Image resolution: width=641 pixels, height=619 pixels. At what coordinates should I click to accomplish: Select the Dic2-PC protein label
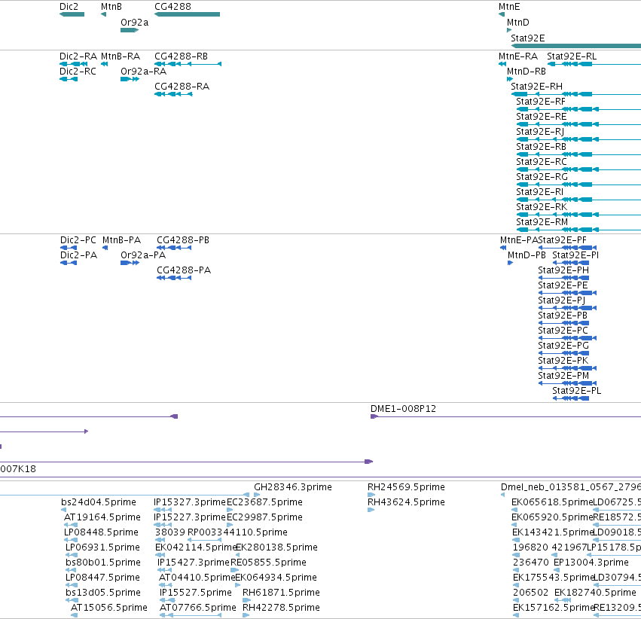pos(78,240)
